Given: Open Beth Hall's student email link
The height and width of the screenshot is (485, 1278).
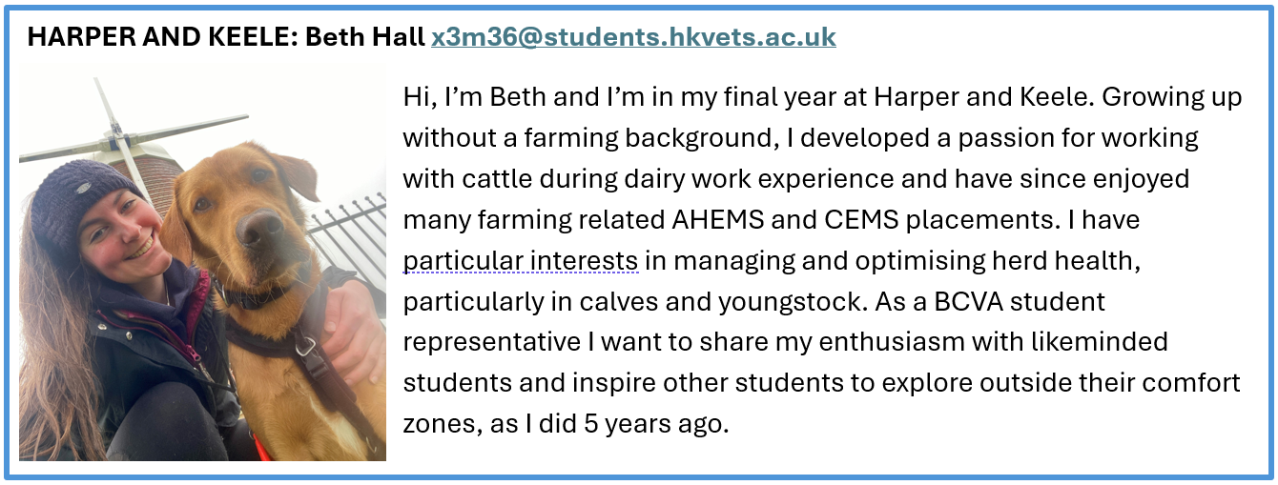Looking at the screenshot, I should point(633,37).
